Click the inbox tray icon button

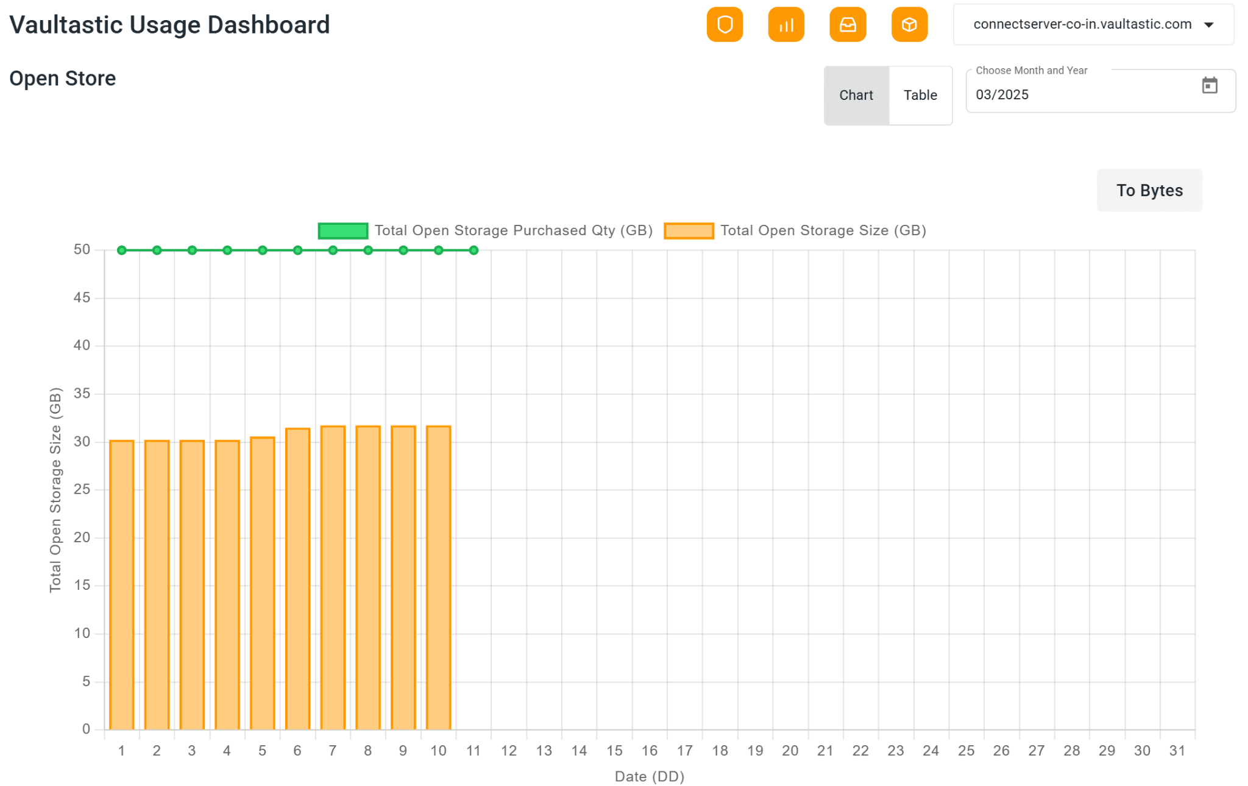pyautogui.click(x=848, y=24)
